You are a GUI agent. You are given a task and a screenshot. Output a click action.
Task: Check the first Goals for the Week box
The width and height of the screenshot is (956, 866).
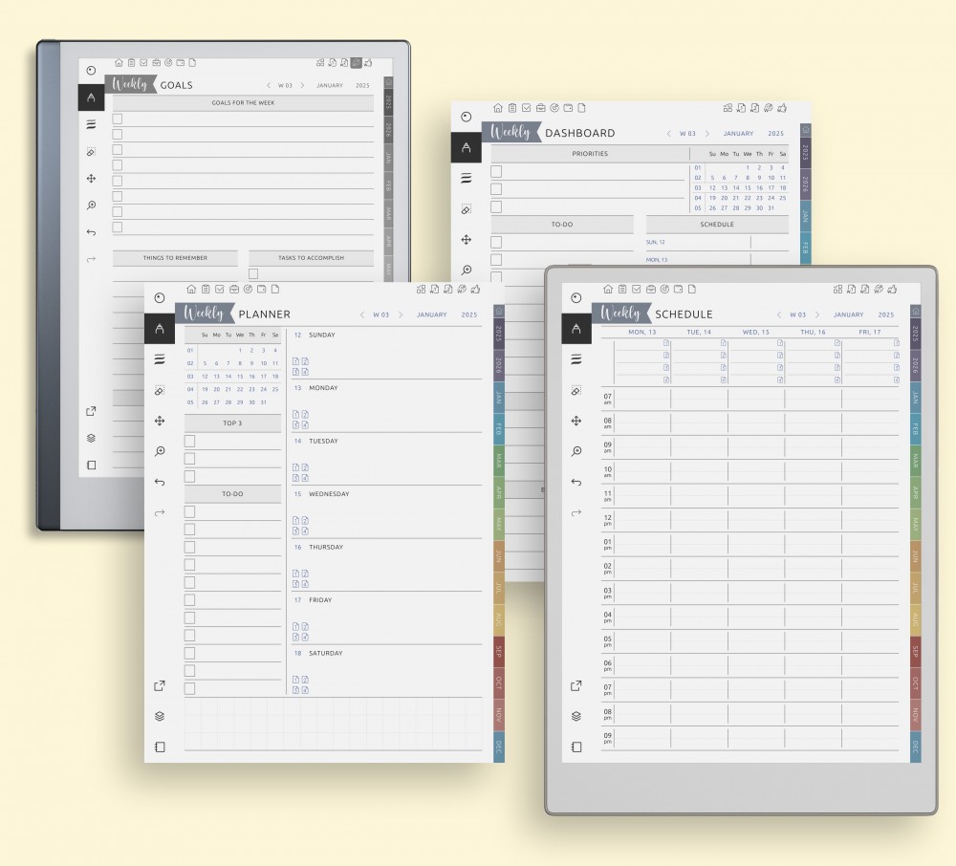[x=118, y=119]
